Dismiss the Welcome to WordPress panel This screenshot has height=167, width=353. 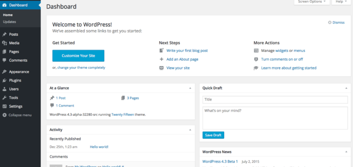[x=336, y=22]
